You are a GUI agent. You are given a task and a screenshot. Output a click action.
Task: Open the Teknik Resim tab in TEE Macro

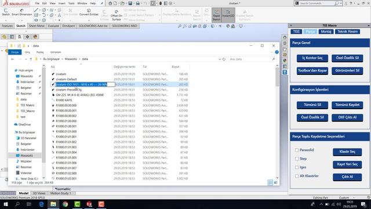(x=347, y=31)
